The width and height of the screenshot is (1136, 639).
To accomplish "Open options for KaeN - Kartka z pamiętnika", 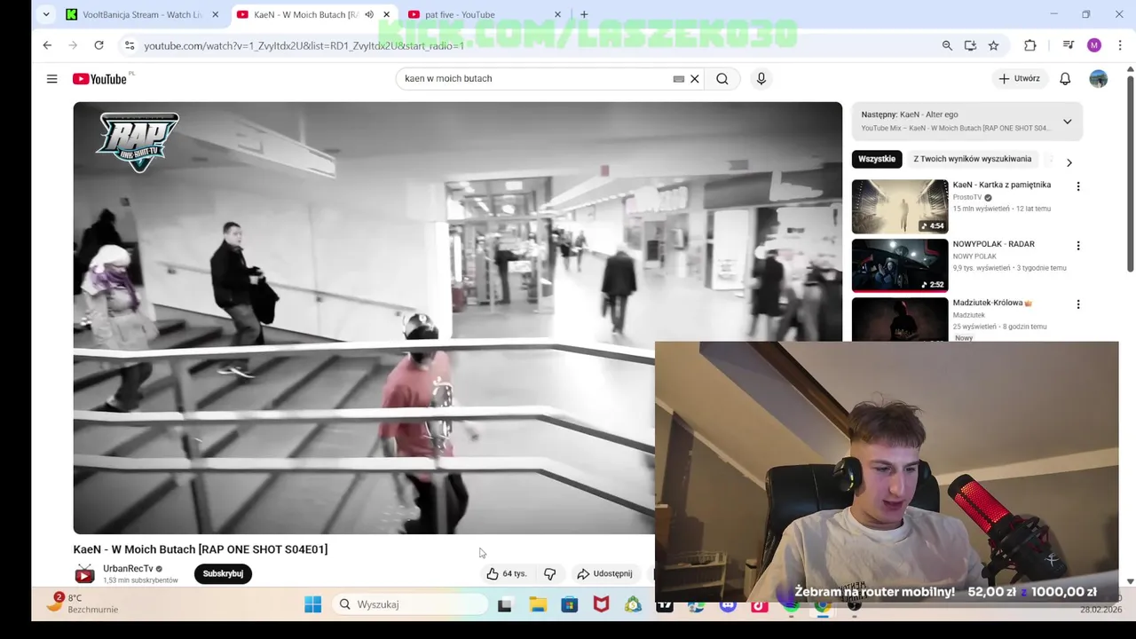I will pos(1078,186).
